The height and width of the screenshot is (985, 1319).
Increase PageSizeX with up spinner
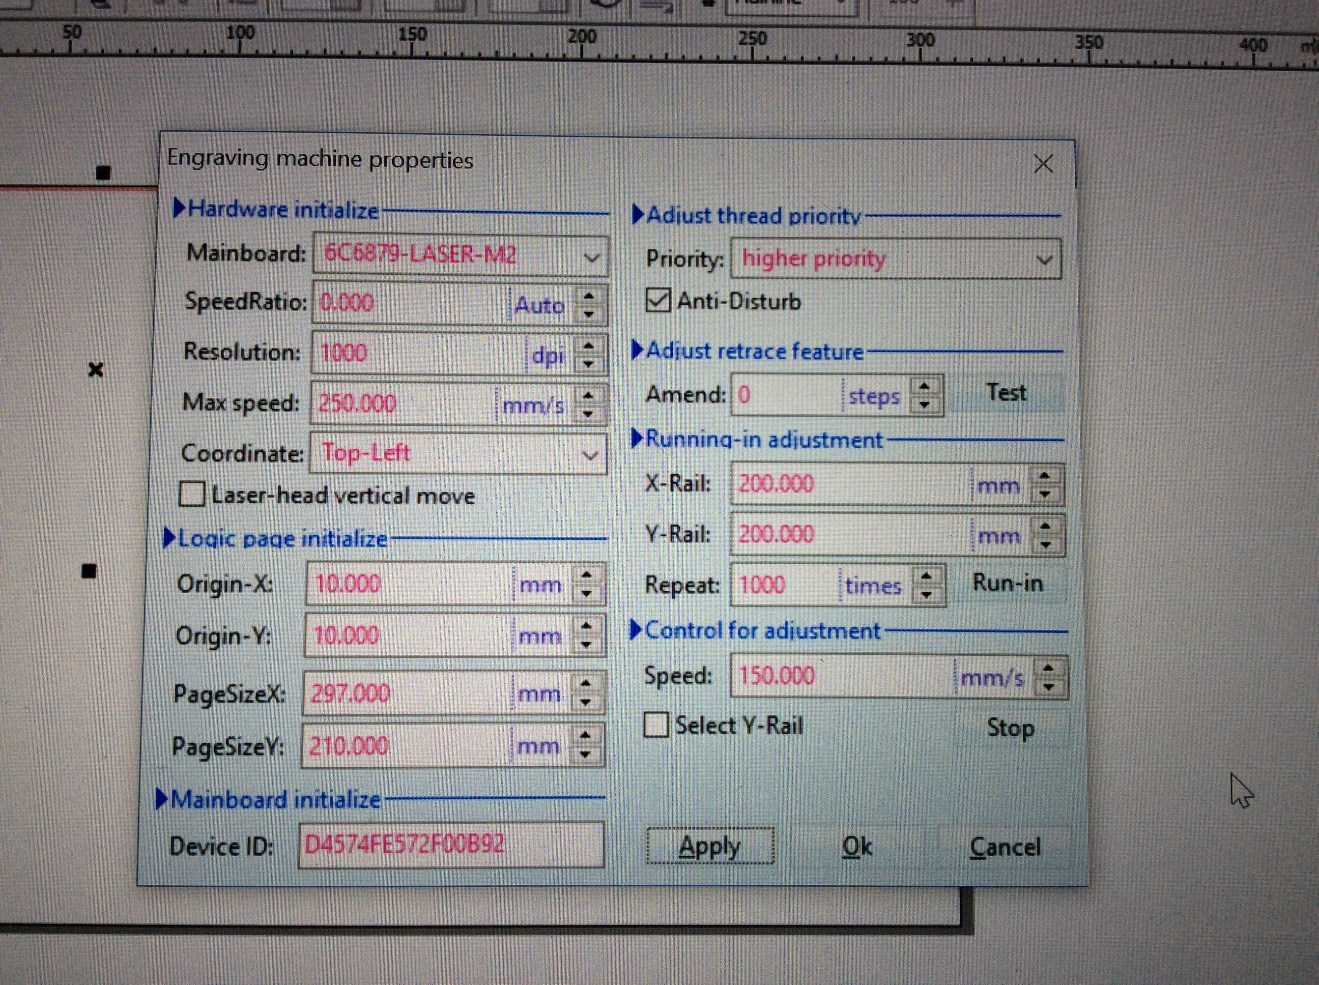(586, 683)
